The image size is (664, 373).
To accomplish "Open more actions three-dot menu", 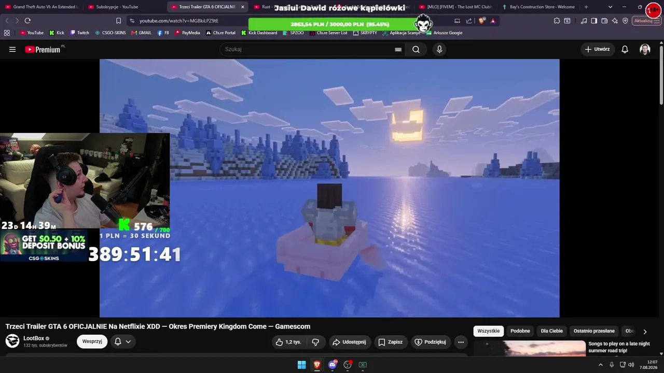I will 461,342.
